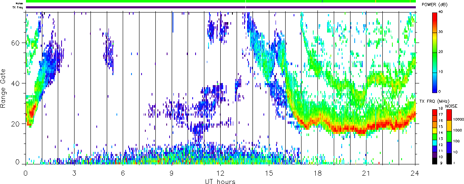464x184 pixels.
Task: Click the small Noise label at top-left
Action: tap(20, 3)
